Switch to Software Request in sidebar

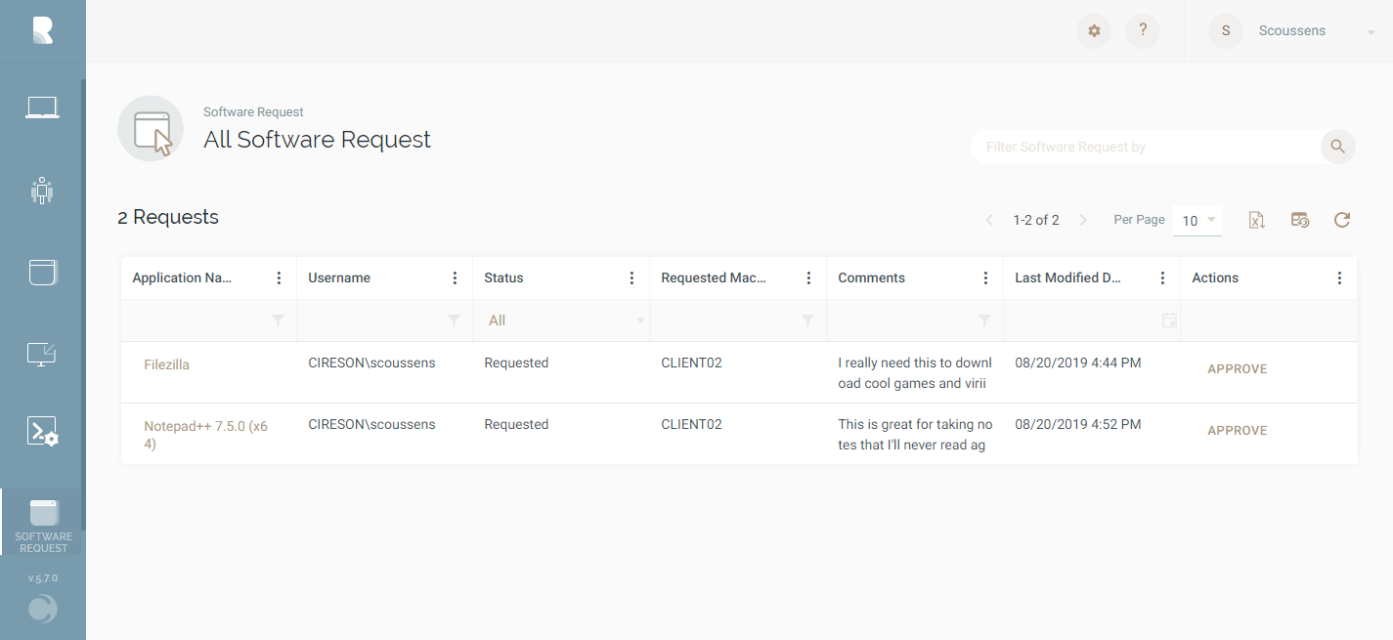[42, 521]
